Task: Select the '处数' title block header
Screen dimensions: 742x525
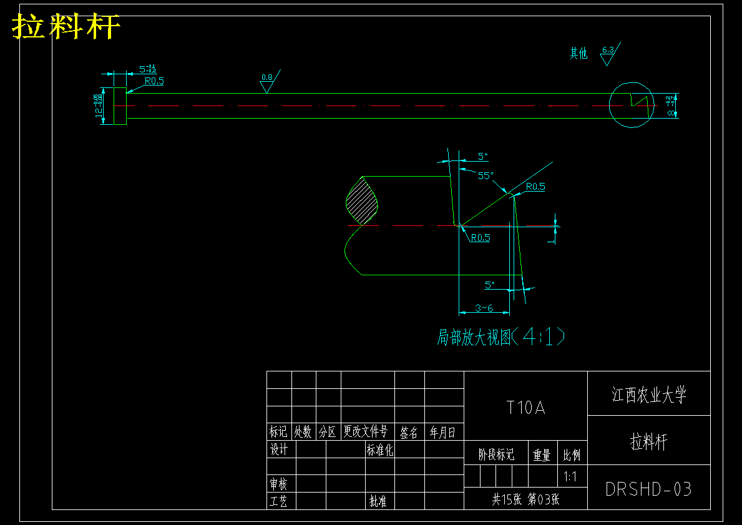Action: pos(303,432)
